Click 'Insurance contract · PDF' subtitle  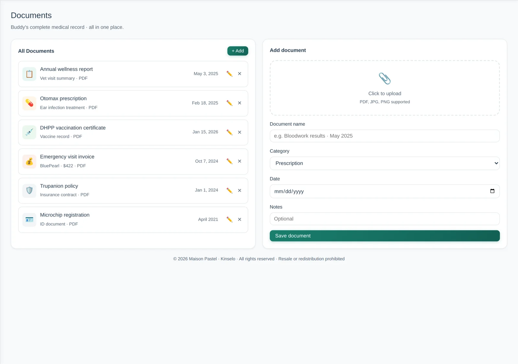[x=65, y=195]
